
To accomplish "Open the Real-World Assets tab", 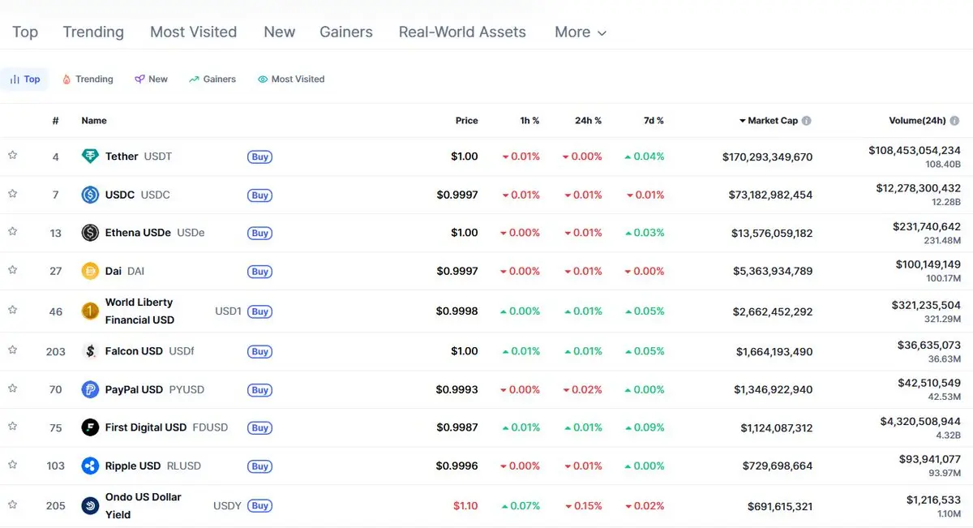I will (462, 32).
